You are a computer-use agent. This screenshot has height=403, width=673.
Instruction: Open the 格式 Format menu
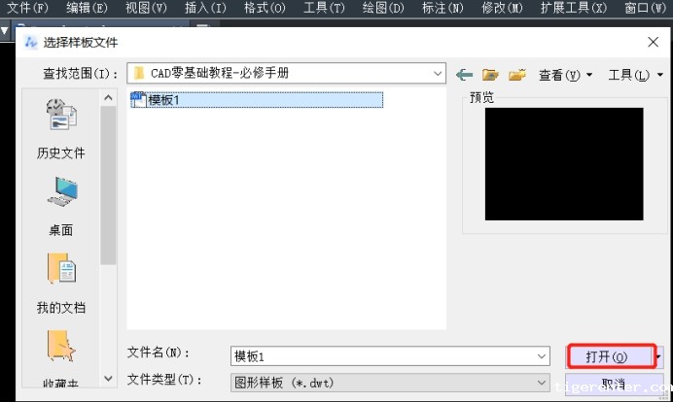tap(265, 8)
